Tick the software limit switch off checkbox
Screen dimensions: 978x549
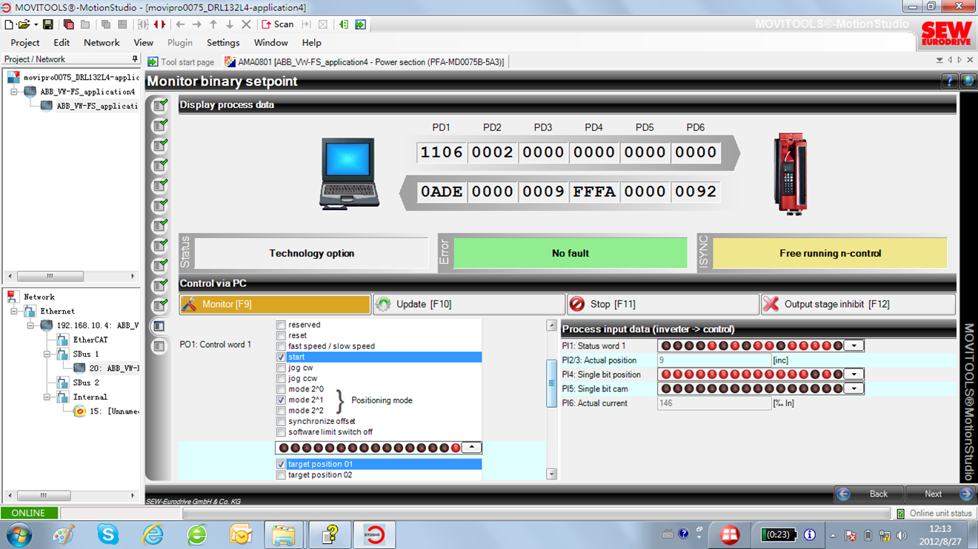pyautogui.click(x=281, y=432)
